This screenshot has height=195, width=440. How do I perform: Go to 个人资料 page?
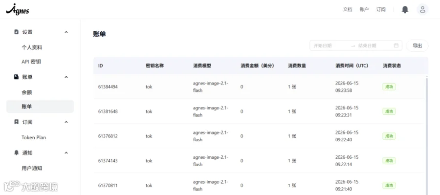(x=32, y=47)
